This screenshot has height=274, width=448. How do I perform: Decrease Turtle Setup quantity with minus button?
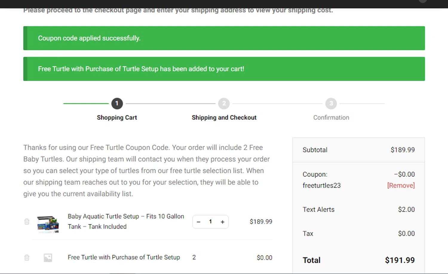tap(199, 222)
